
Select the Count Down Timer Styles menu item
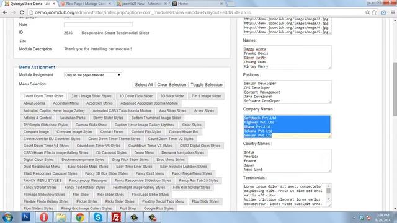click(x=43, y=96)
